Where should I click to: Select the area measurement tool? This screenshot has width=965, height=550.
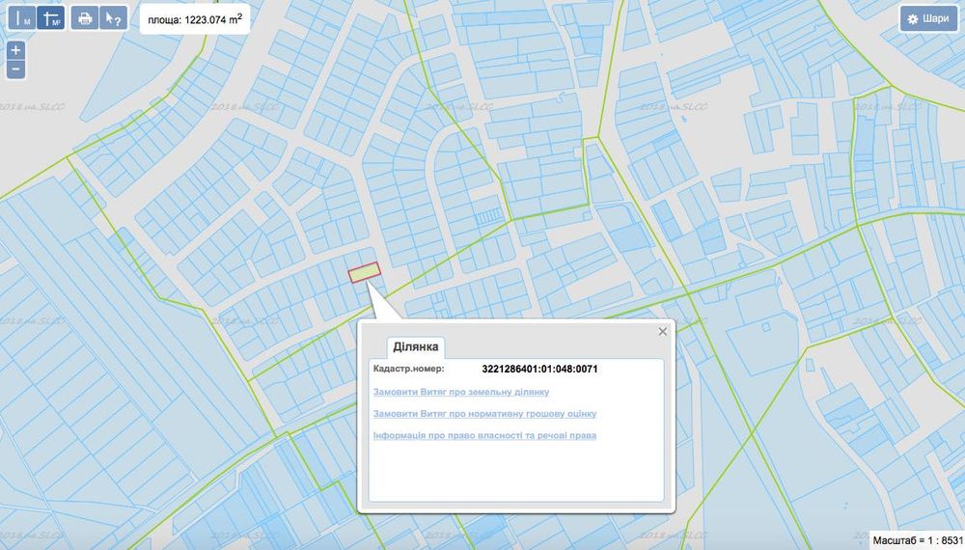tap(50, 17)
